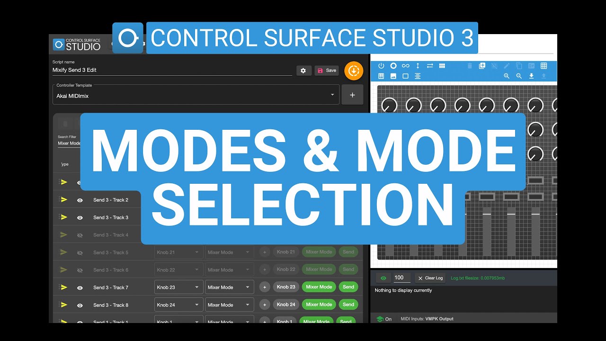Click the zoom in magnifier icon

(x=507, y=76)
